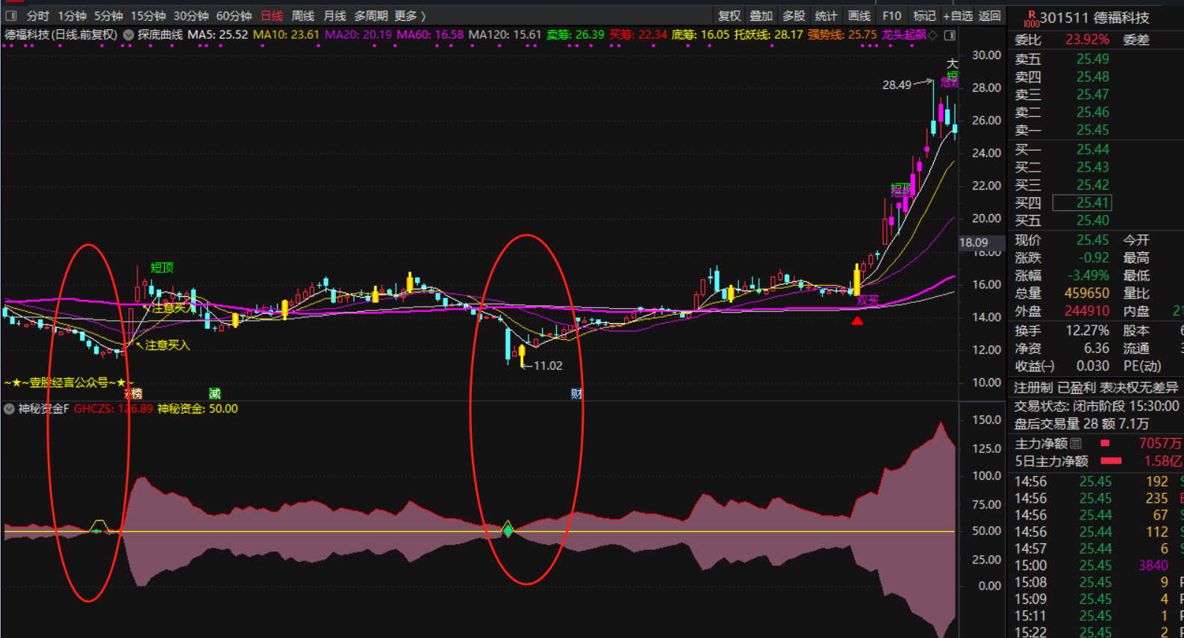This screenshot has width=1184, height=638.
Task: Expand 更多 time period options
Action: click(x=410, y=16)
